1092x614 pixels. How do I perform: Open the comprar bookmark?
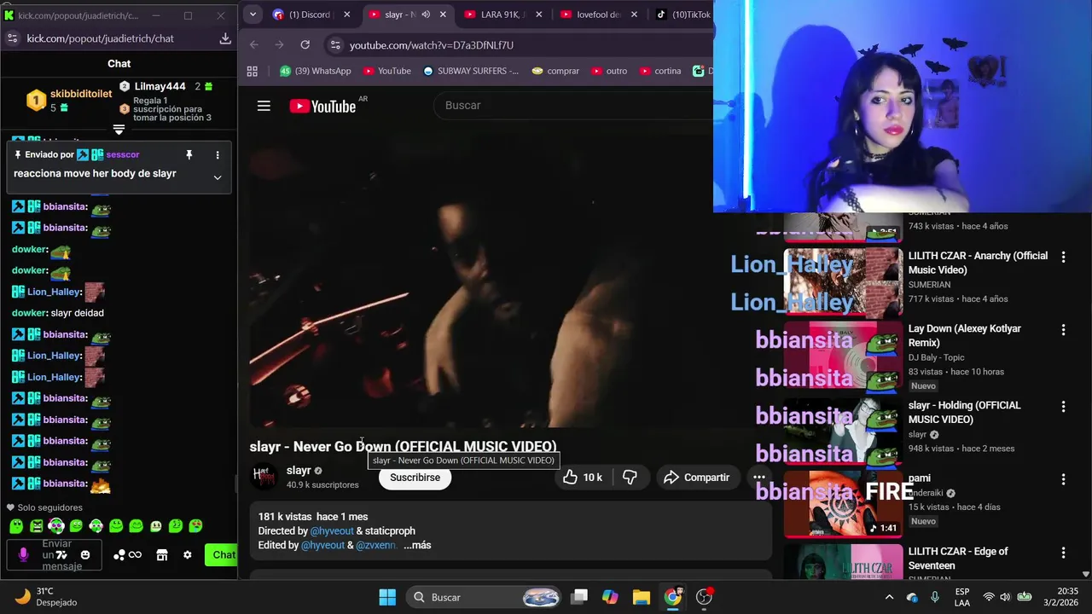pyautogui.click(x=555, y=71)
